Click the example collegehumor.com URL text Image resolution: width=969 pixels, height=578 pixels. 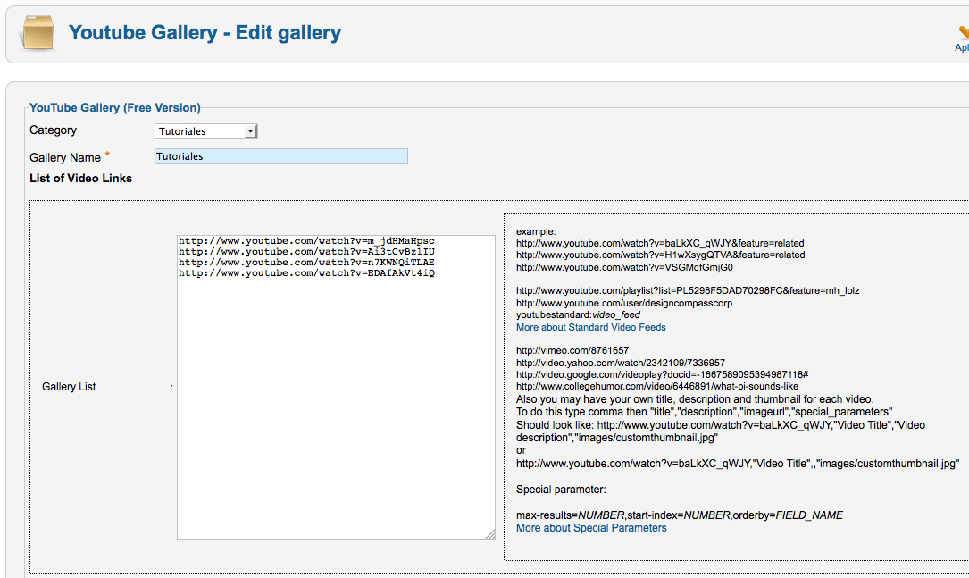click(x=657, y=386)
